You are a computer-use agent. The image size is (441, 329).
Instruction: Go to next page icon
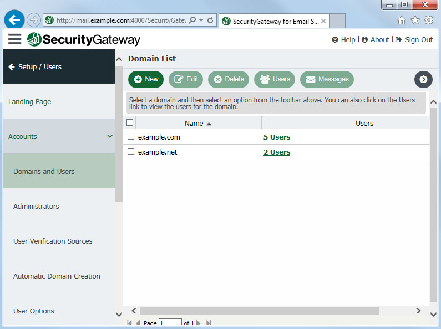click(x=198, y=323)
